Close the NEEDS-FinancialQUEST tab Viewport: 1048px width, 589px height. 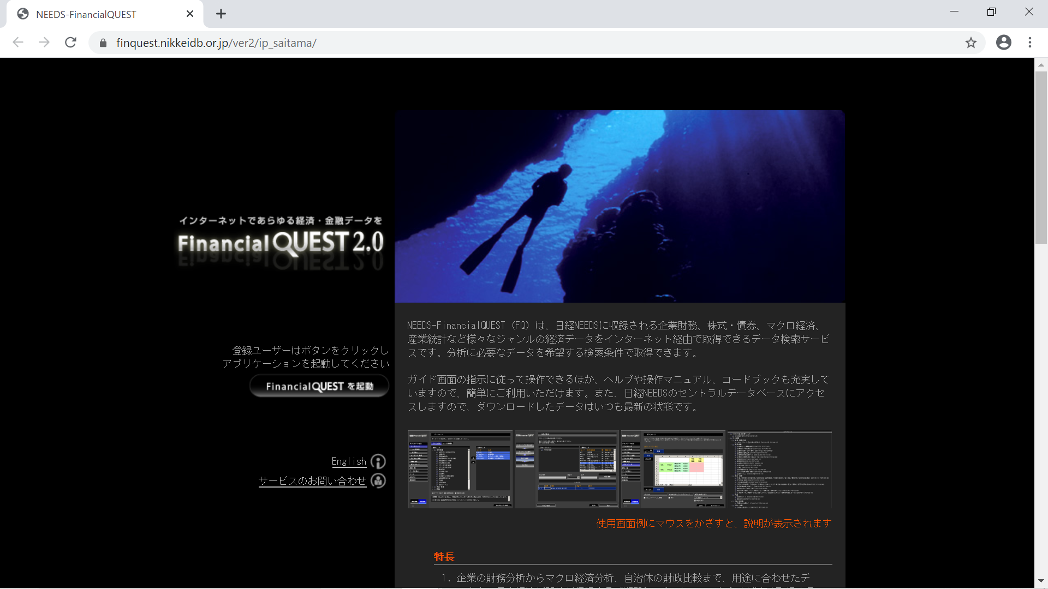(x=190, y=14)
